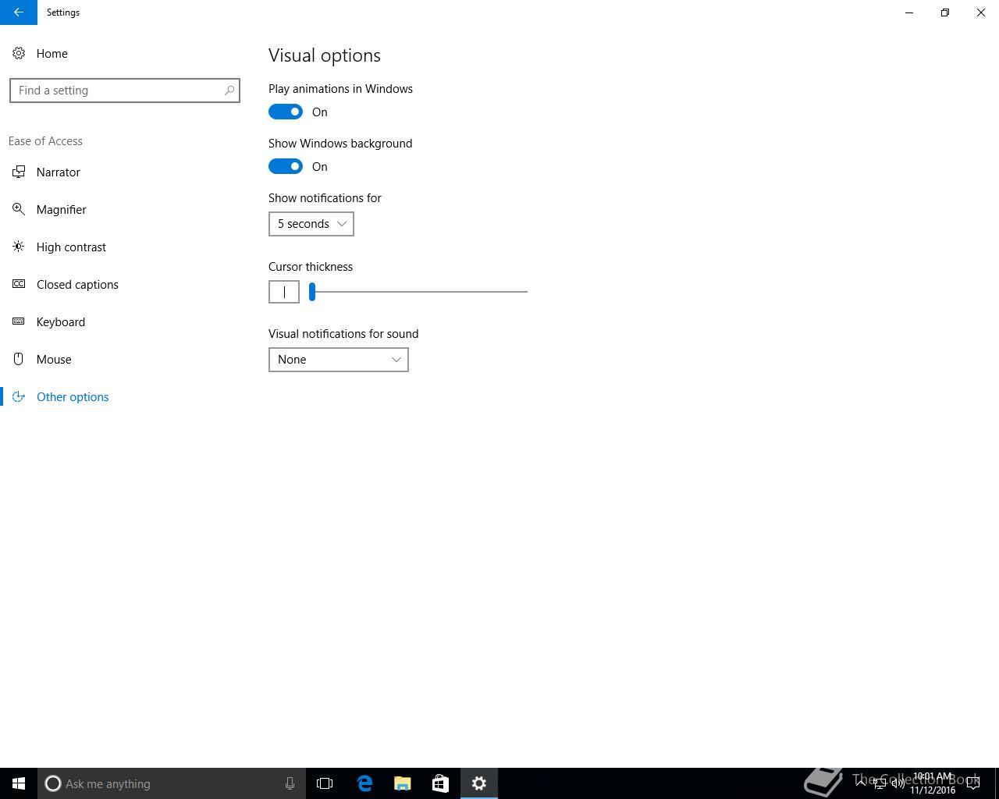Screen dimensions: 999x799
Task: Click the Narrator icon in sidebar
Action: pyautogui.click(x=19, y=172)
